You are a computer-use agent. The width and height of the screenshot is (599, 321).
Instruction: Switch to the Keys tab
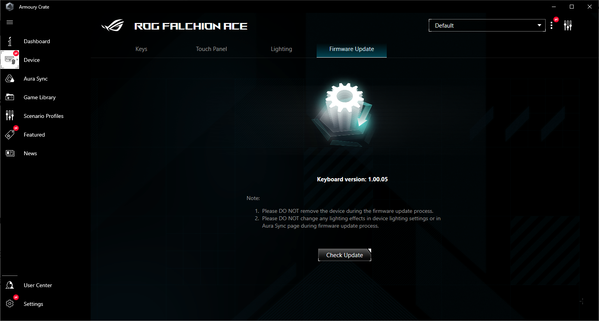pyautogui.click(x=141, y=49)
